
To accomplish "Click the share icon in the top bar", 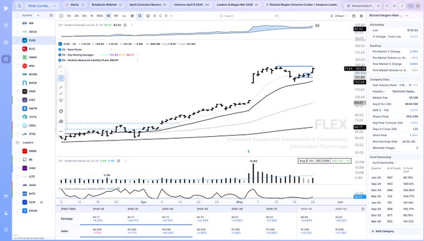I will (x=387, y=6).
